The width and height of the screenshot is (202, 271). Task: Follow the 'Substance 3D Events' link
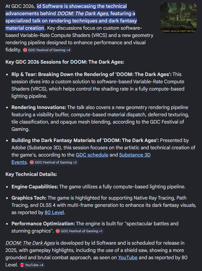[135, 155]
